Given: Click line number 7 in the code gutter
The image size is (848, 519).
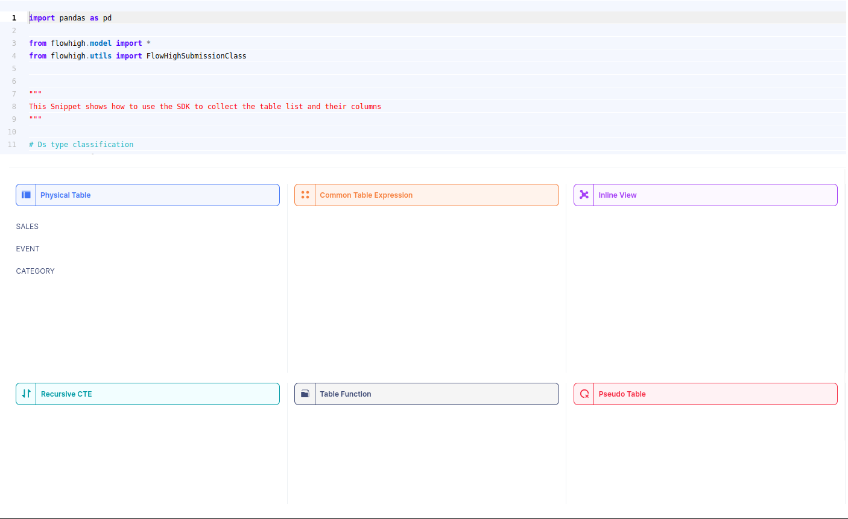Looking at the screenshot, I should 14,94.
